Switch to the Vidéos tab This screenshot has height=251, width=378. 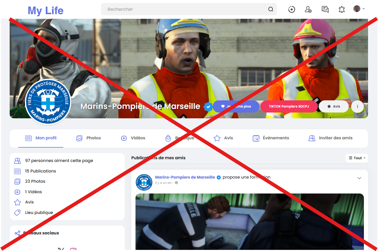[133, 138]
